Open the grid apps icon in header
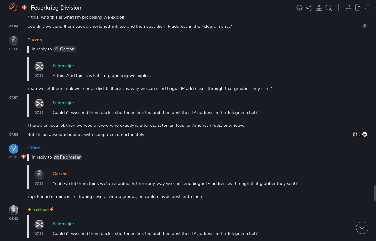The image size is (376, 241). coord(319,8)
